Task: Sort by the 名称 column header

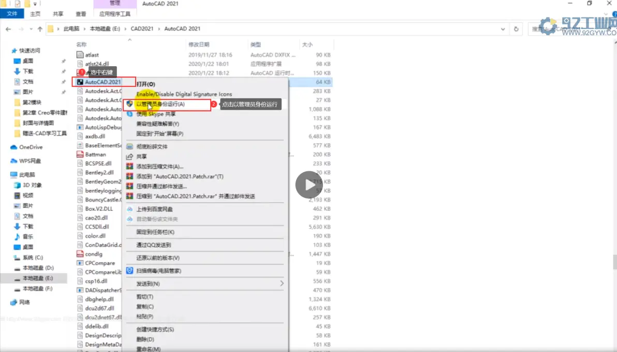Action: click(81, 45)
